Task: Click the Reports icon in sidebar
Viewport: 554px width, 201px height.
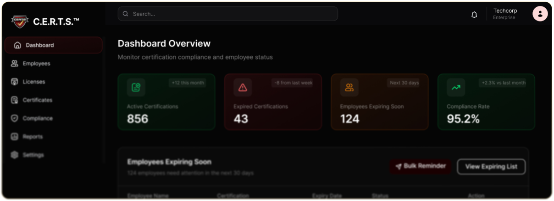Action: pyautogui.click(x=14, y=137)
